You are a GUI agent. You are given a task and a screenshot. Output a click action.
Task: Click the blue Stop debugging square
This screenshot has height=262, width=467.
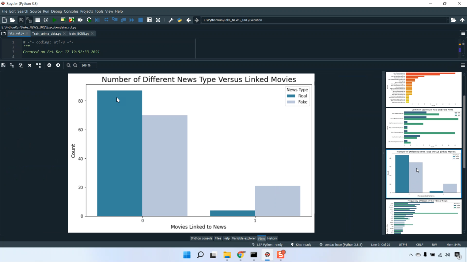(140, 20)
